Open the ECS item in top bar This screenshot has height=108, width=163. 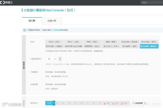coord(152,3)
